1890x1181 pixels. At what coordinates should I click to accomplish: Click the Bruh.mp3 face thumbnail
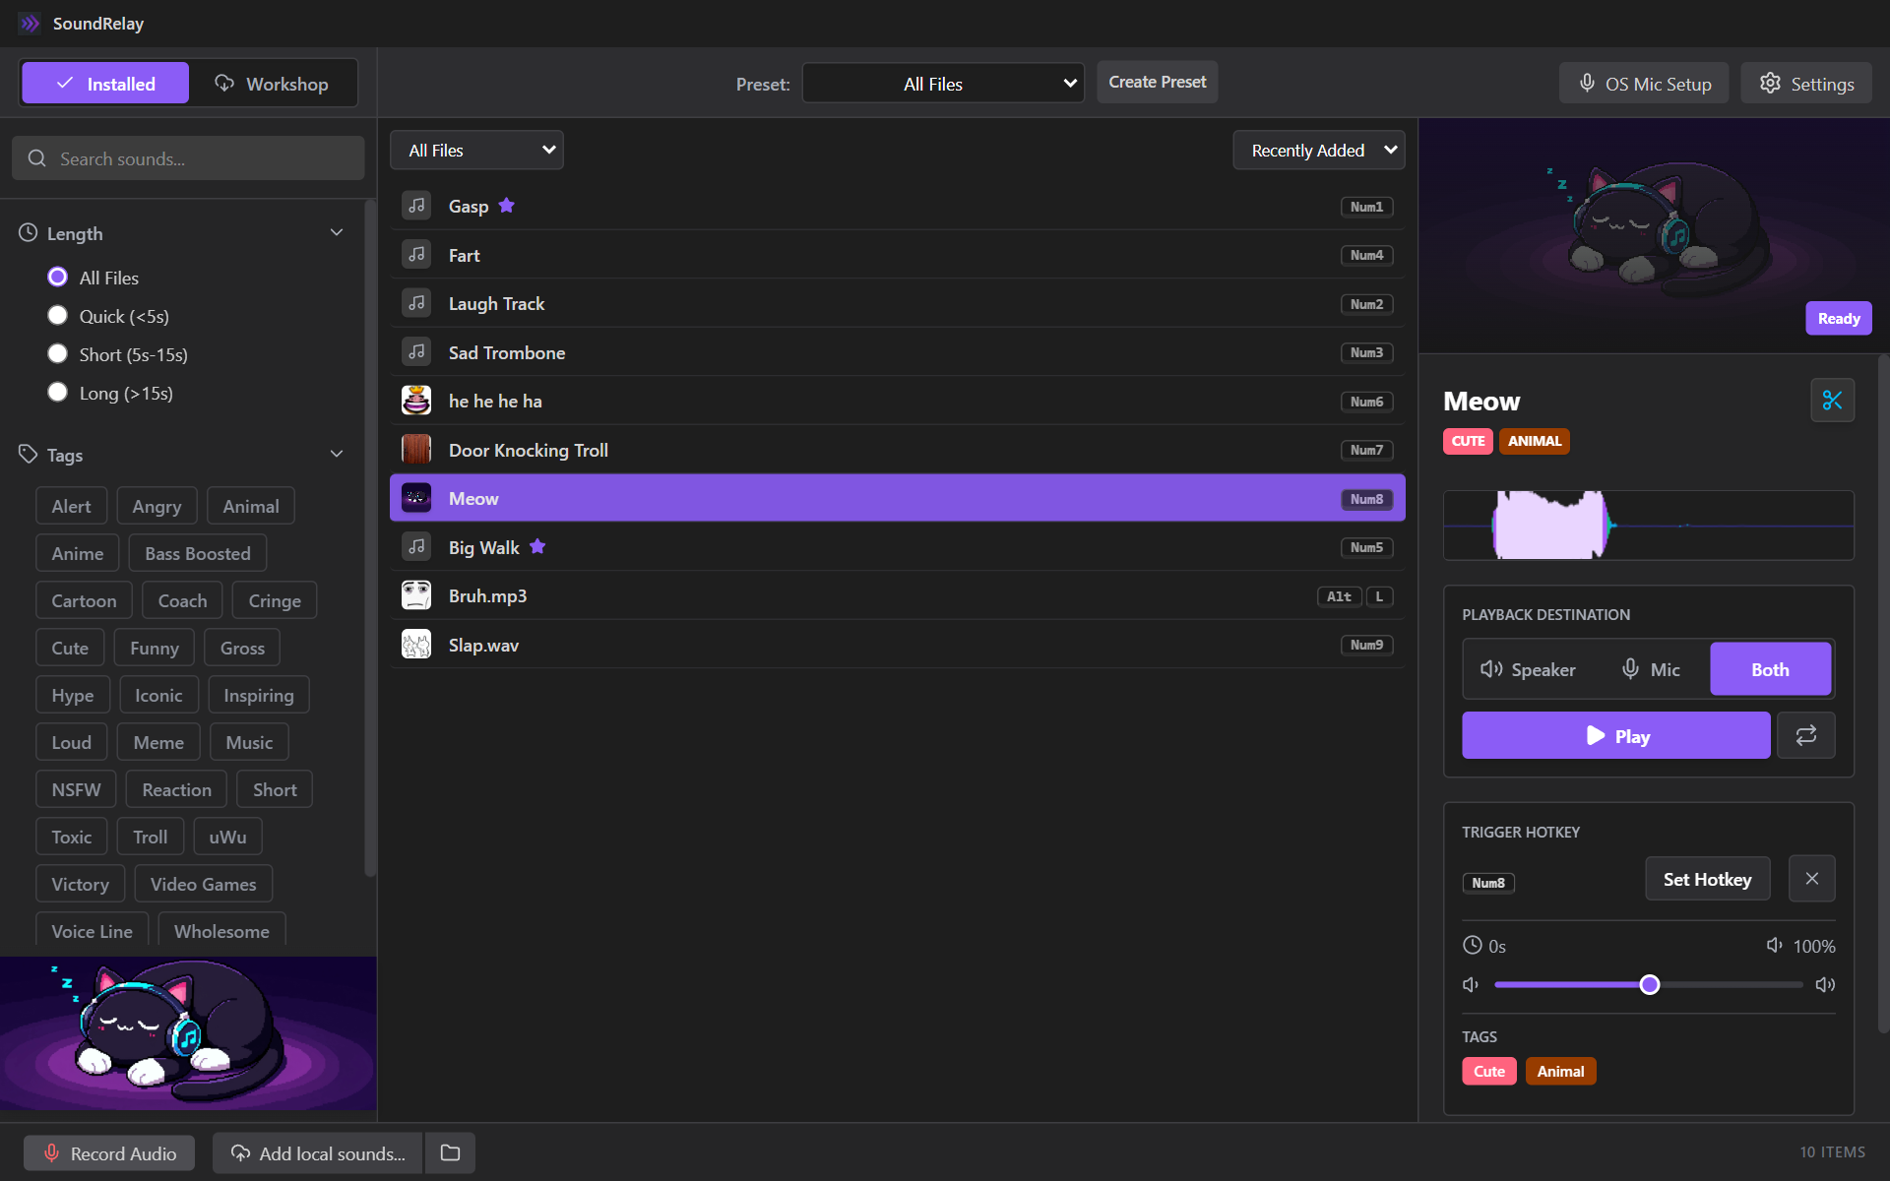tap(416, 595)
